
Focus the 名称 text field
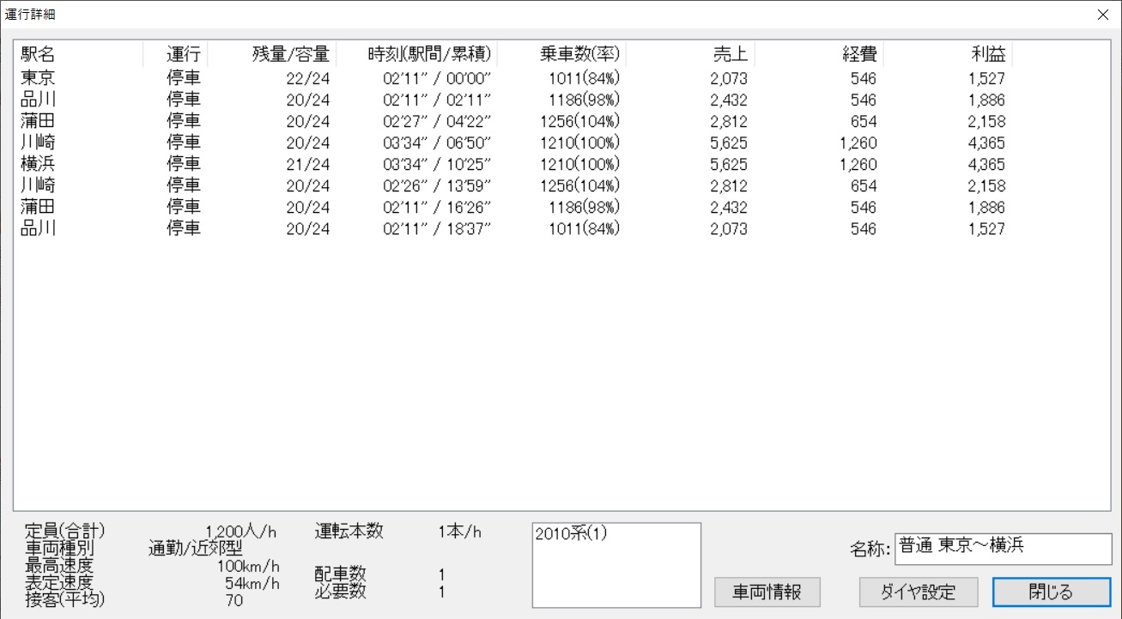(x=1002, y=549)
